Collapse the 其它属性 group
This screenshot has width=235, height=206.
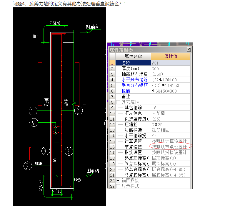pyautogui.click(x=118, y=102)
